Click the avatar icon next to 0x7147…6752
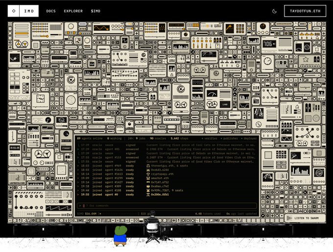Screen dimensions: 333x252 (148, 182)
